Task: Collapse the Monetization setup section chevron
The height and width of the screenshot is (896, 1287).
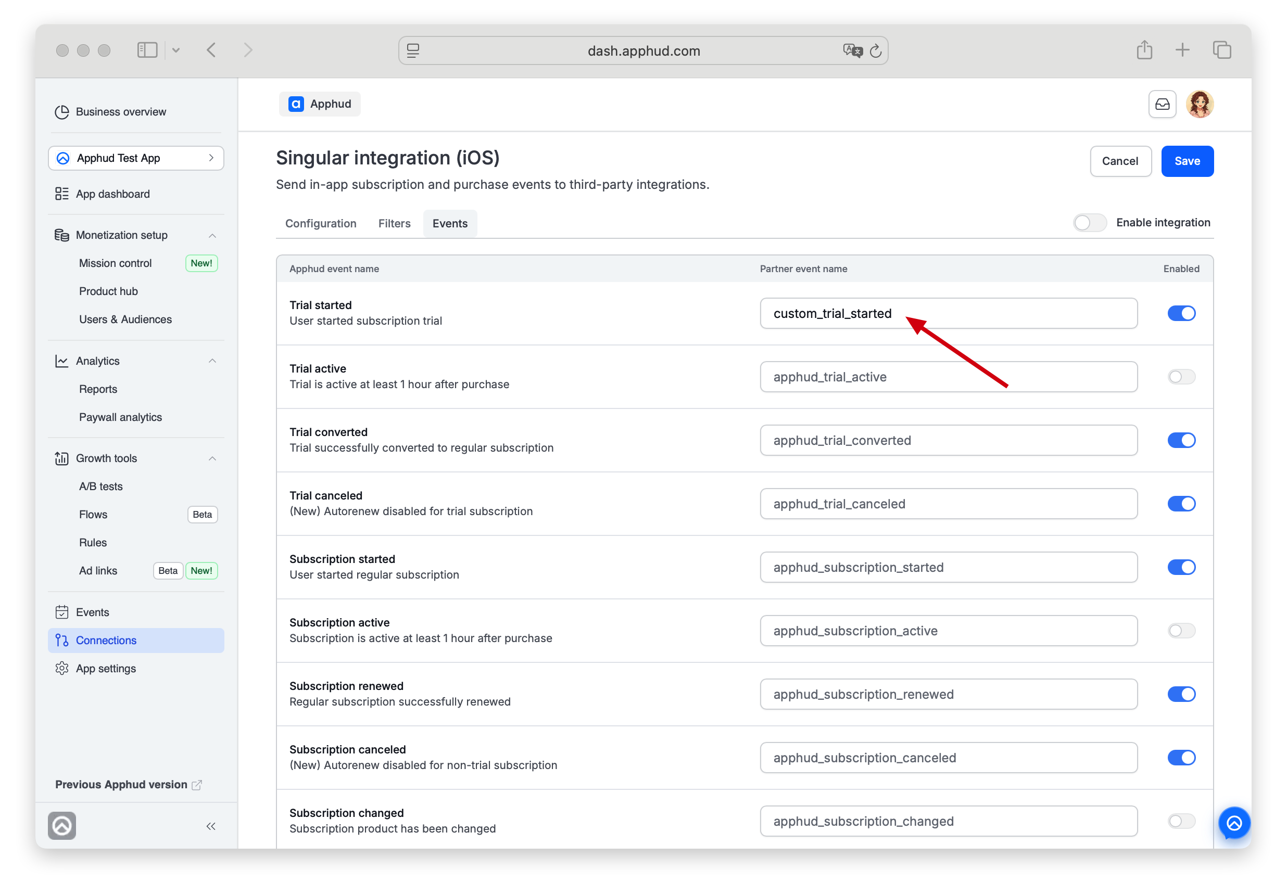Action: click(212, 235)
